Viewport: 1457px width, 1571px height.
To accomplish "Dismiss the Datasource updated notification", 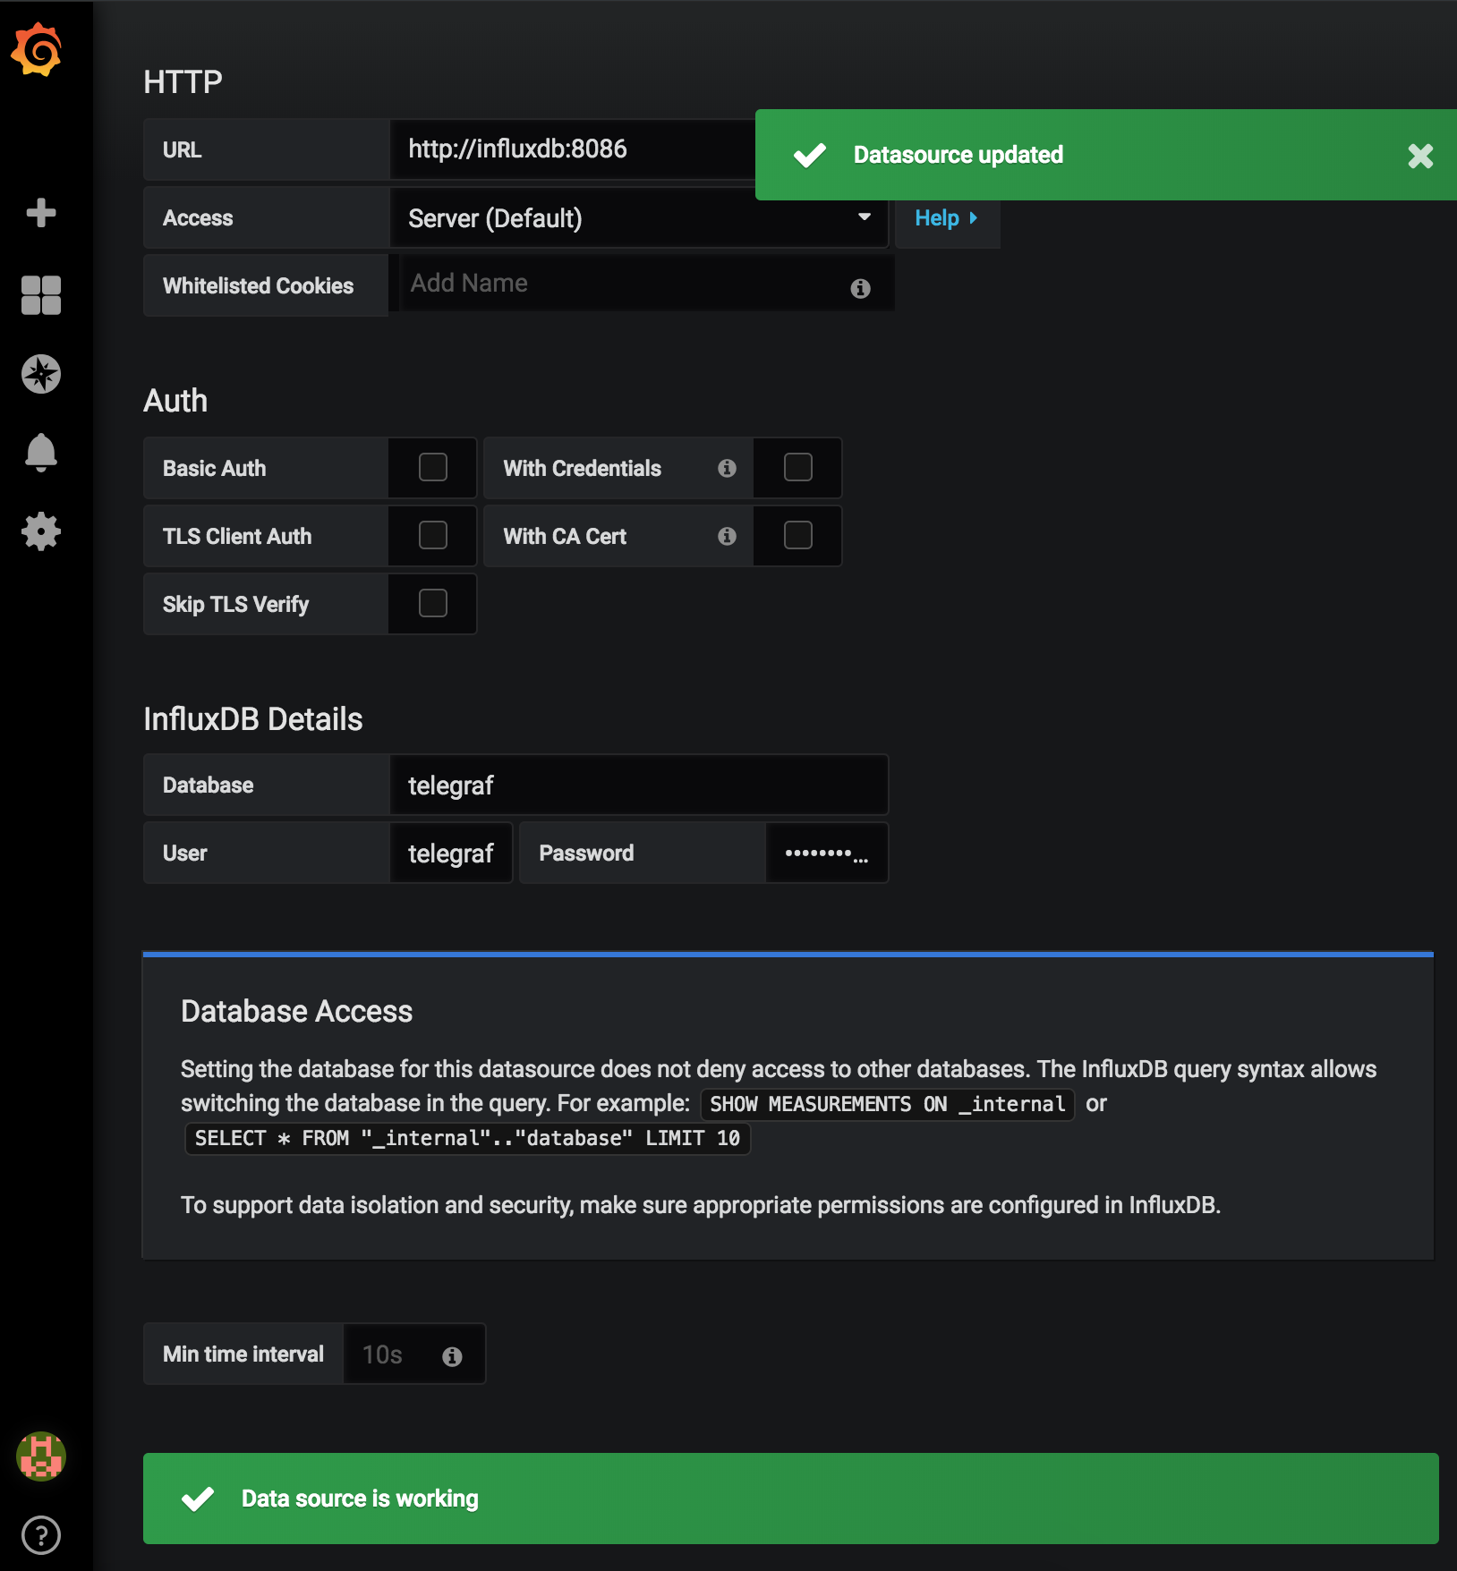I will 1419,156.
